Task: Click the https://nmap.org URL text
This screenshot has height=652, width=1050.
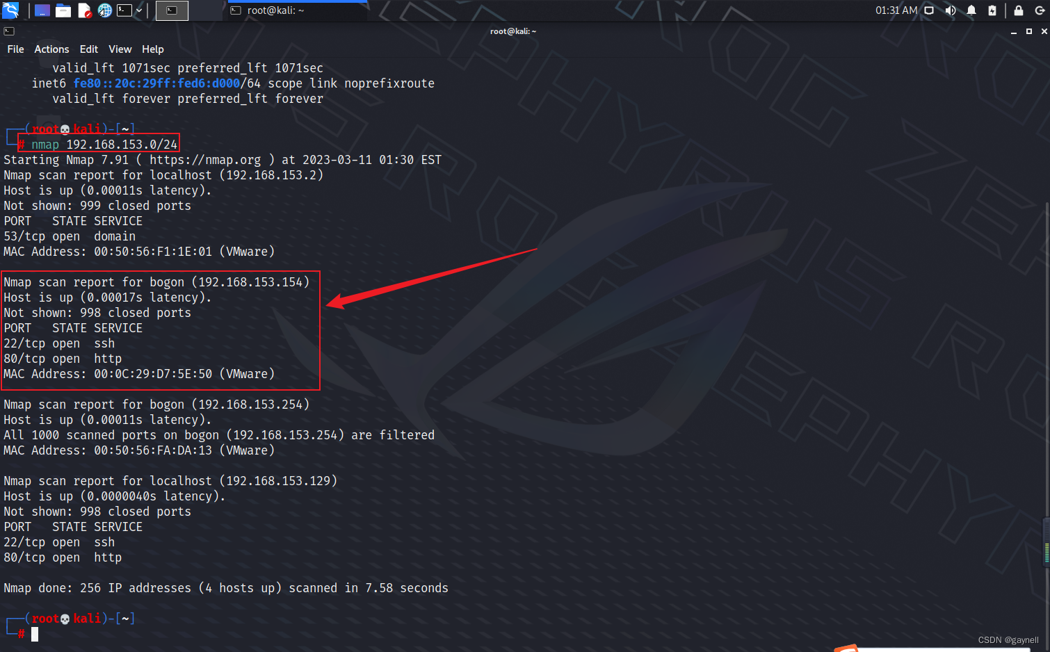Action: coord(205,160)
